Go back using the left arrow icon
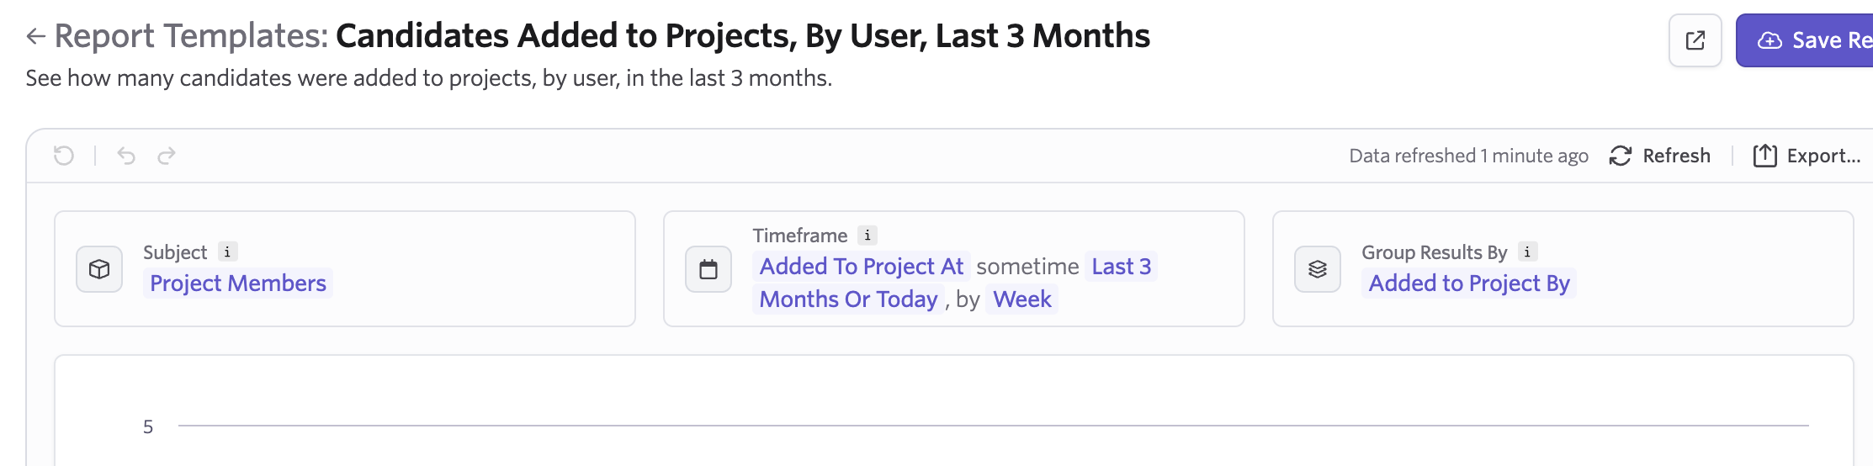The image size is (1873, 466). [35, 36]
